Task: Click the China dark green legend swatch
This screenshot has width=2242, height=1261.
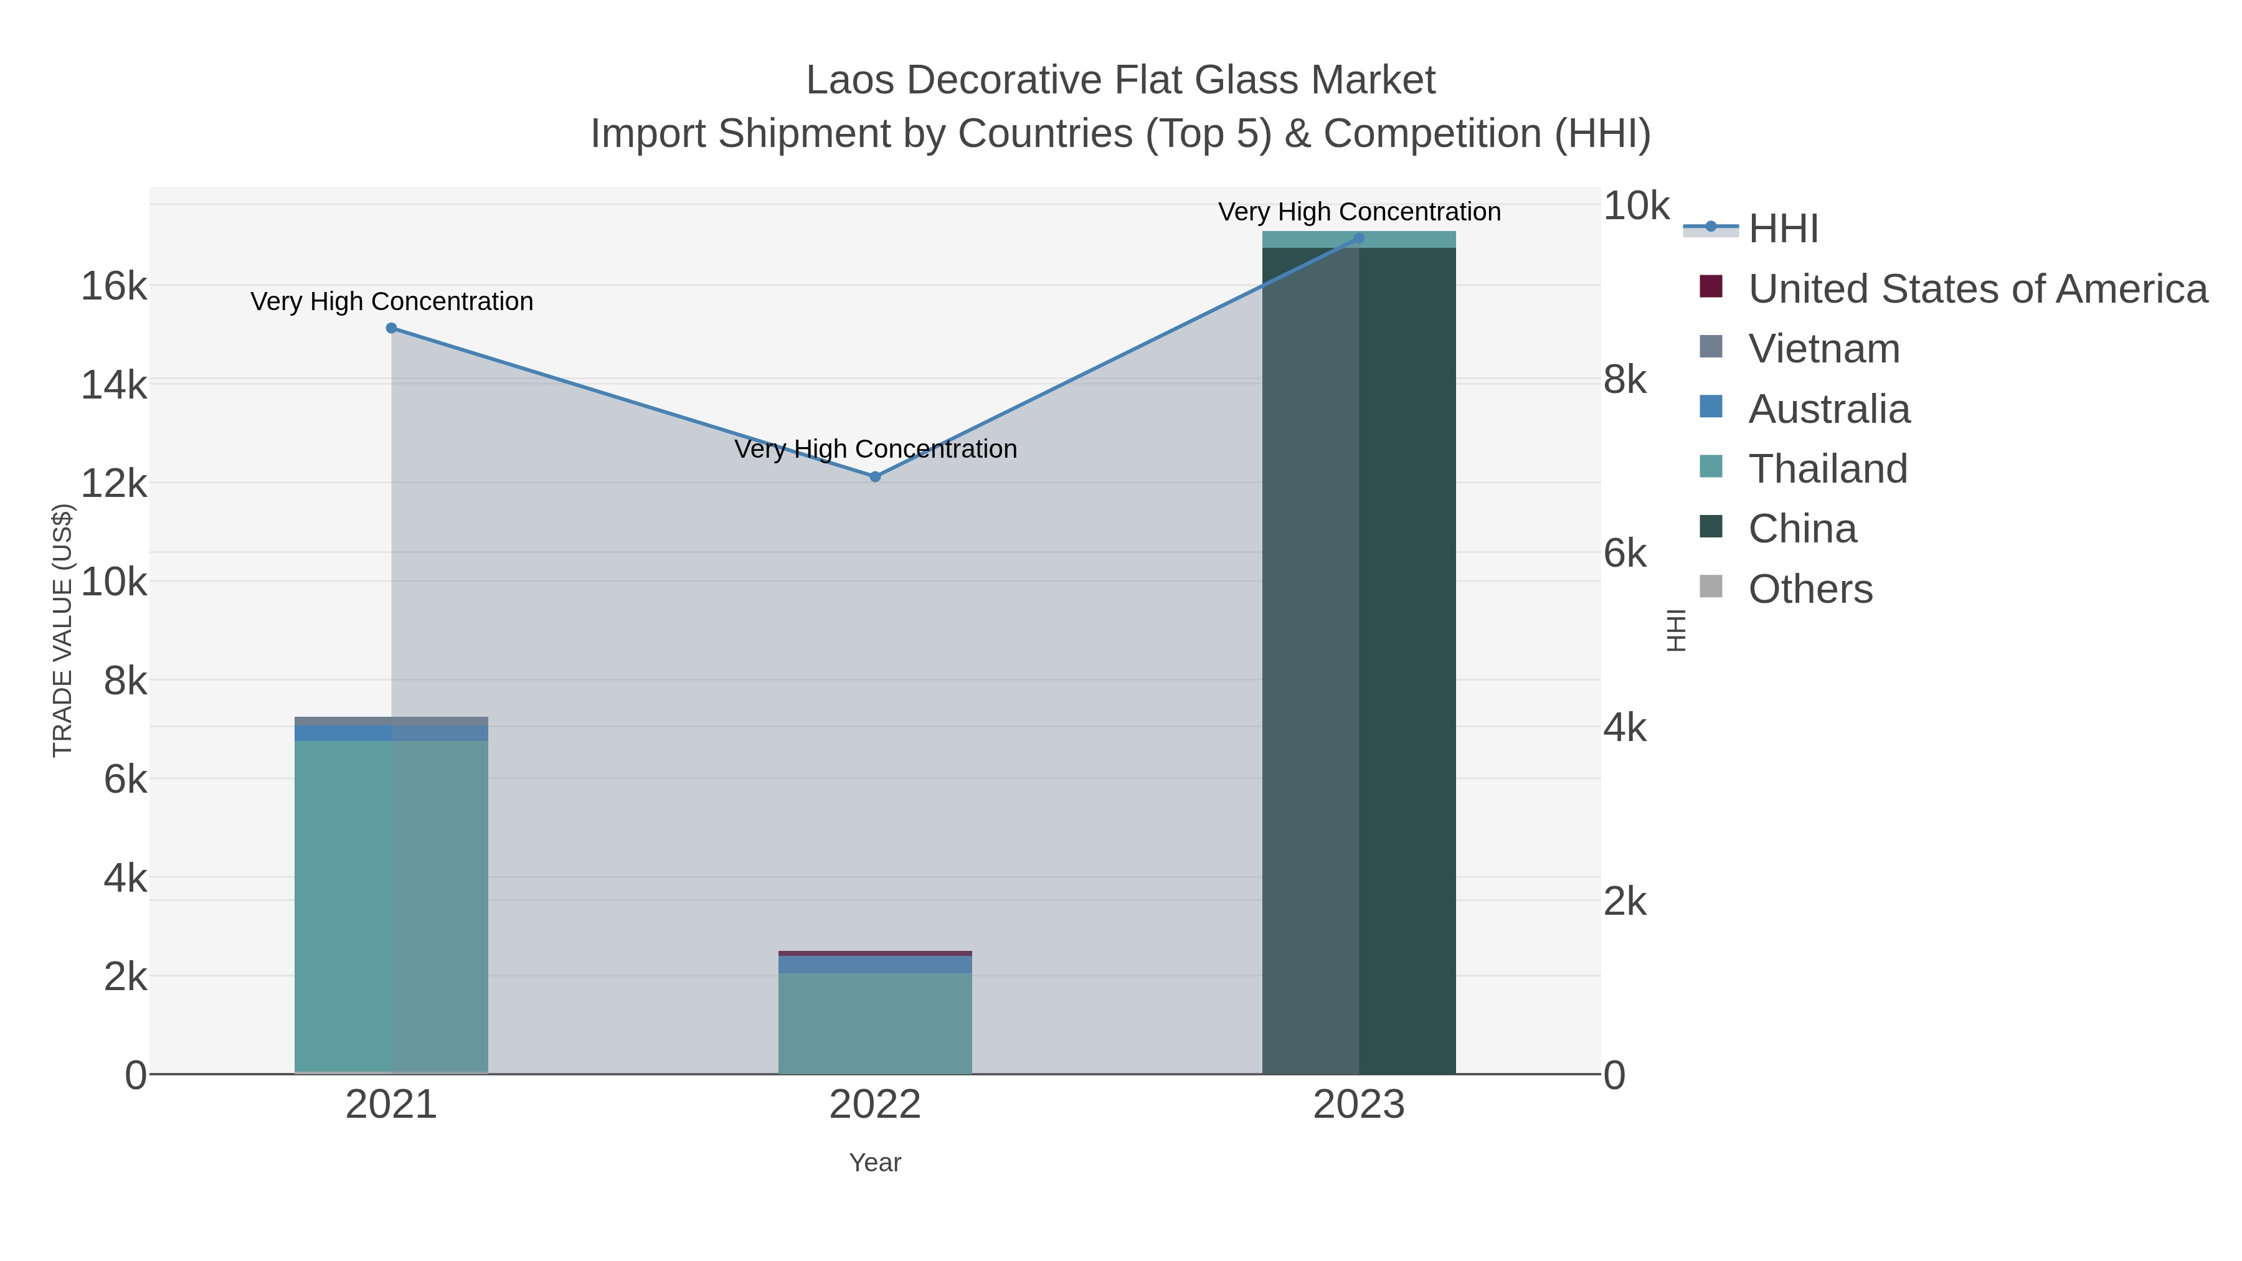Action: (1711, 526)
